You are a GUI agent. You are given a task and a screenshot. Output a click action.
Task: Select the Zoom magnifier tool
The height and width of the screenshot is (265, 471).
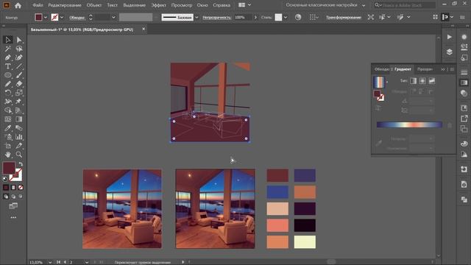(19, 155)
